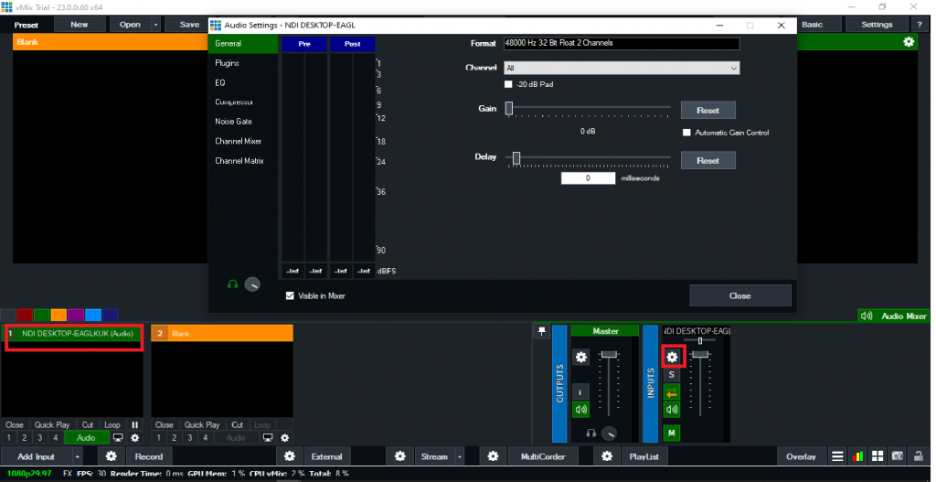The height and width of the screenshot is (482, 936).
Task: Switch to the Channel Mixer tab
Action: coord(243,141)
